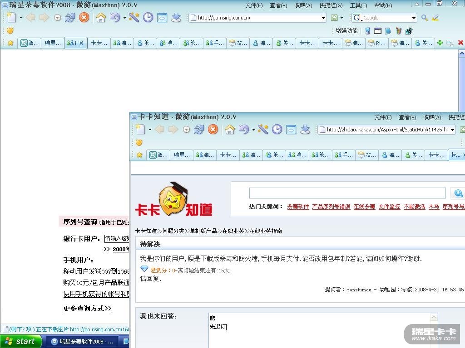Click the 在线业务指南 breadcrumb link
The width and height of the screenshot is (465, 348).
coord(266,231)
